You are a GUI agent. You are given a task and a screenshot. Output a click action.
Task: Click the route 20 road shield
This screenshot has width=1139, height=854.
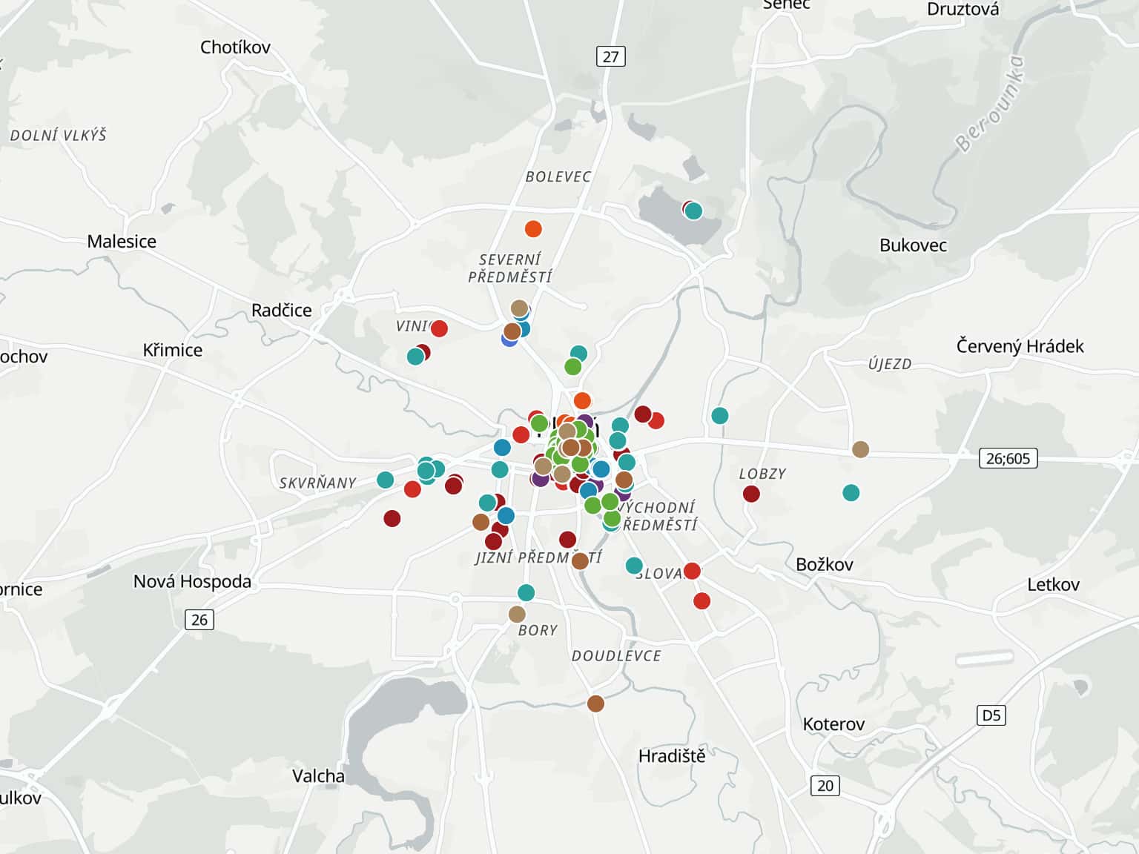point(825,786)
